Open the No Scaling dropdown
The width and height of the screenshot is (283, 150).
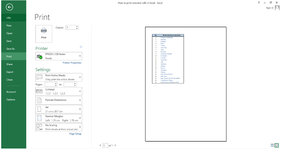click(80, 127)
